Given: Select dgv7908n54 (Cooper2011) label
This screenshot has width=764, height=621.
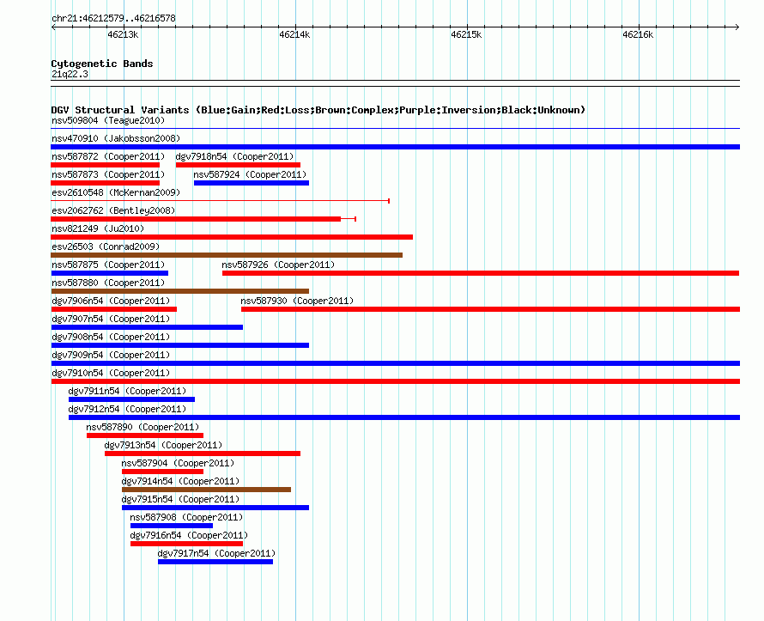Looking at the screenshot, I should 111,337.
